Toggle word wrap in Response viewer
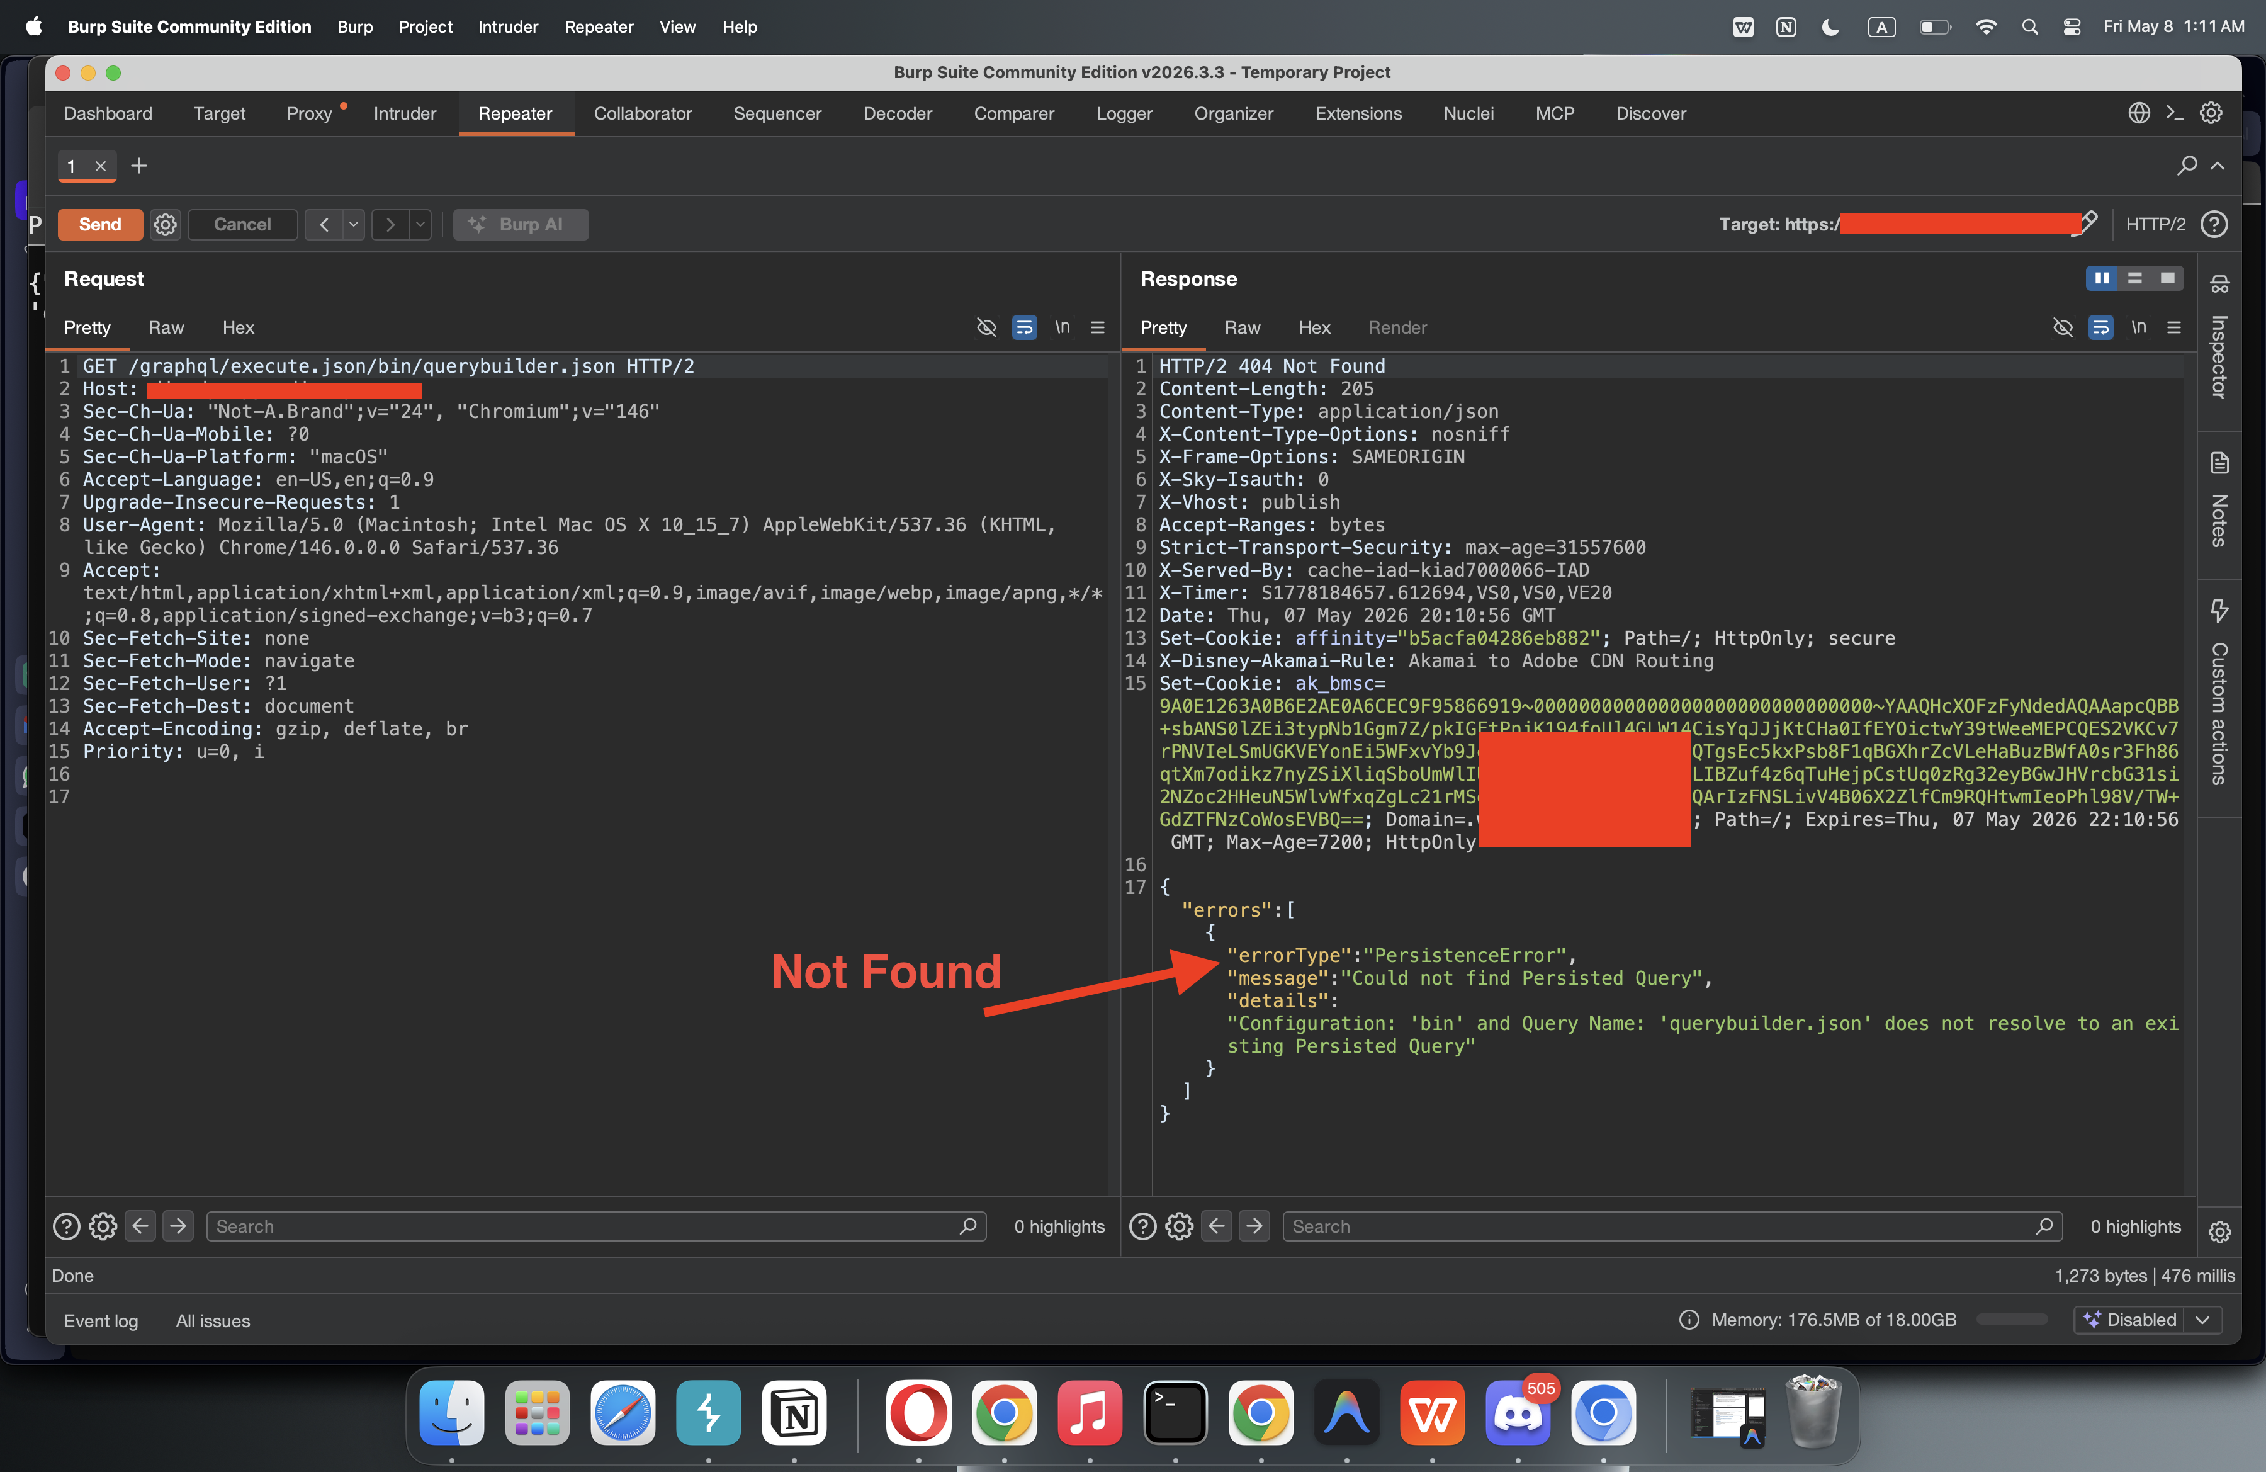 (x=2101, y=327)
